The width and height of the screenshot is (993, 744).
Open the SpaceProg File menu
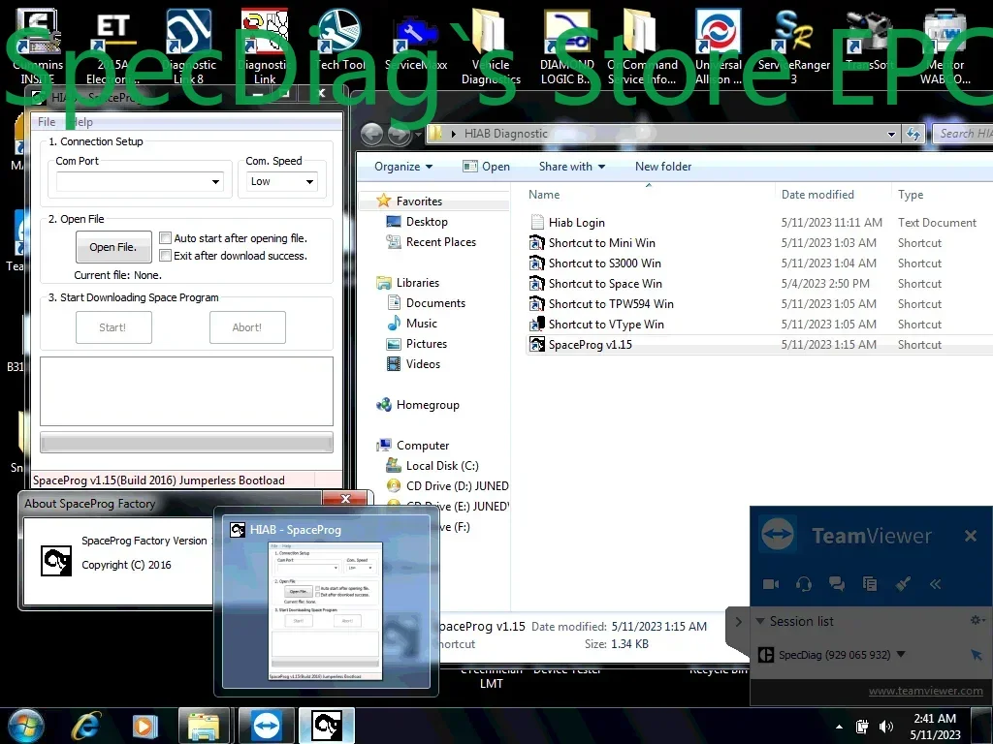(x=47, y=122)
